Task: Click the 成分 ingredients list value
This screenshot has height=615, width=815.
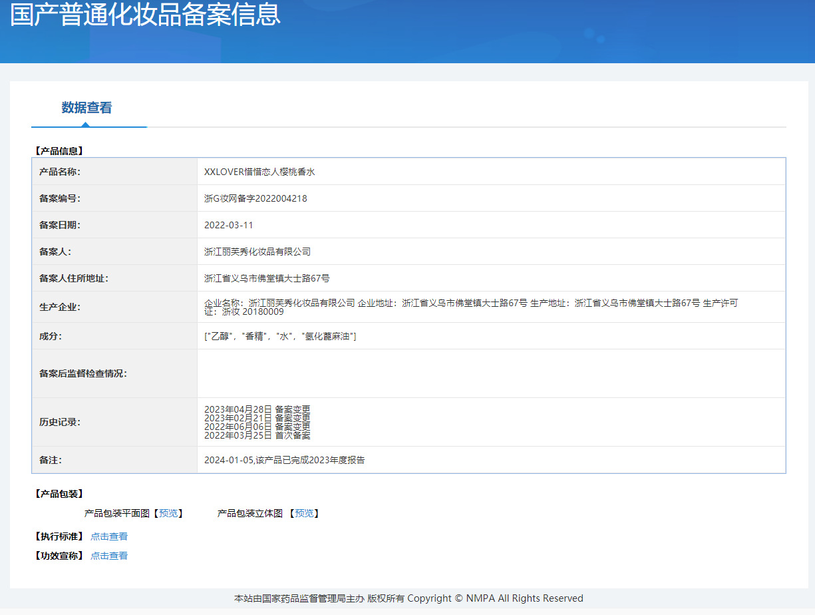Action: [x=280, y=337]
